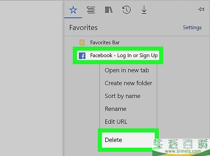Screen dimensions: 210x156
Task: Choose Rename from context menu
Action: coord(115,109)
